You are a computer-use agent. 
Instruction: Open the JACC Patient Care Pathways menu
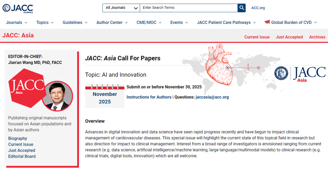point(226,22)
